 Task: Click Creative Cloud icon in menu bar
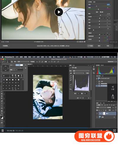(x=64, y=57)
